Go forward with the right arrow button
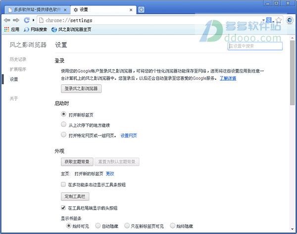The width and height of the screenshot is (297, 234). pyautogui.click(x=16, y=20)
